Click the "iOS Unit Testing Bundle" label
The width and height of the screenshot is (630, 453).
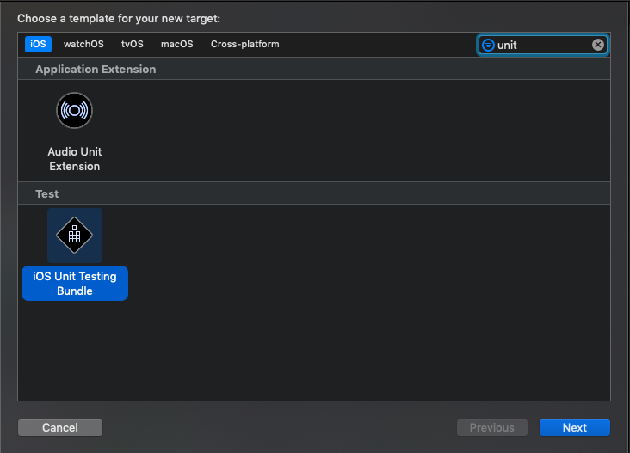click(75, 284)
